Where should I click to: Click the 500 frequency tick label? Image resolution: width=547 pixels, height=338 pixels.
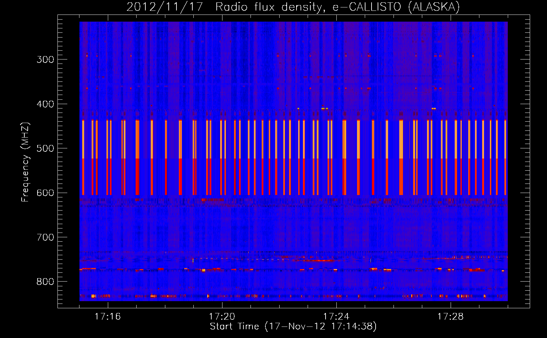(x=45, y=148)
